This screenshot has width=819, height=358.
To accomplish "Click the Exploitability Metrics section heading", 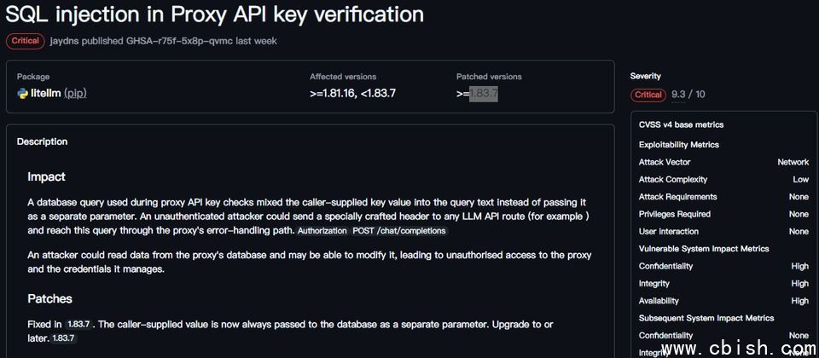I will (x=678, y=145).
